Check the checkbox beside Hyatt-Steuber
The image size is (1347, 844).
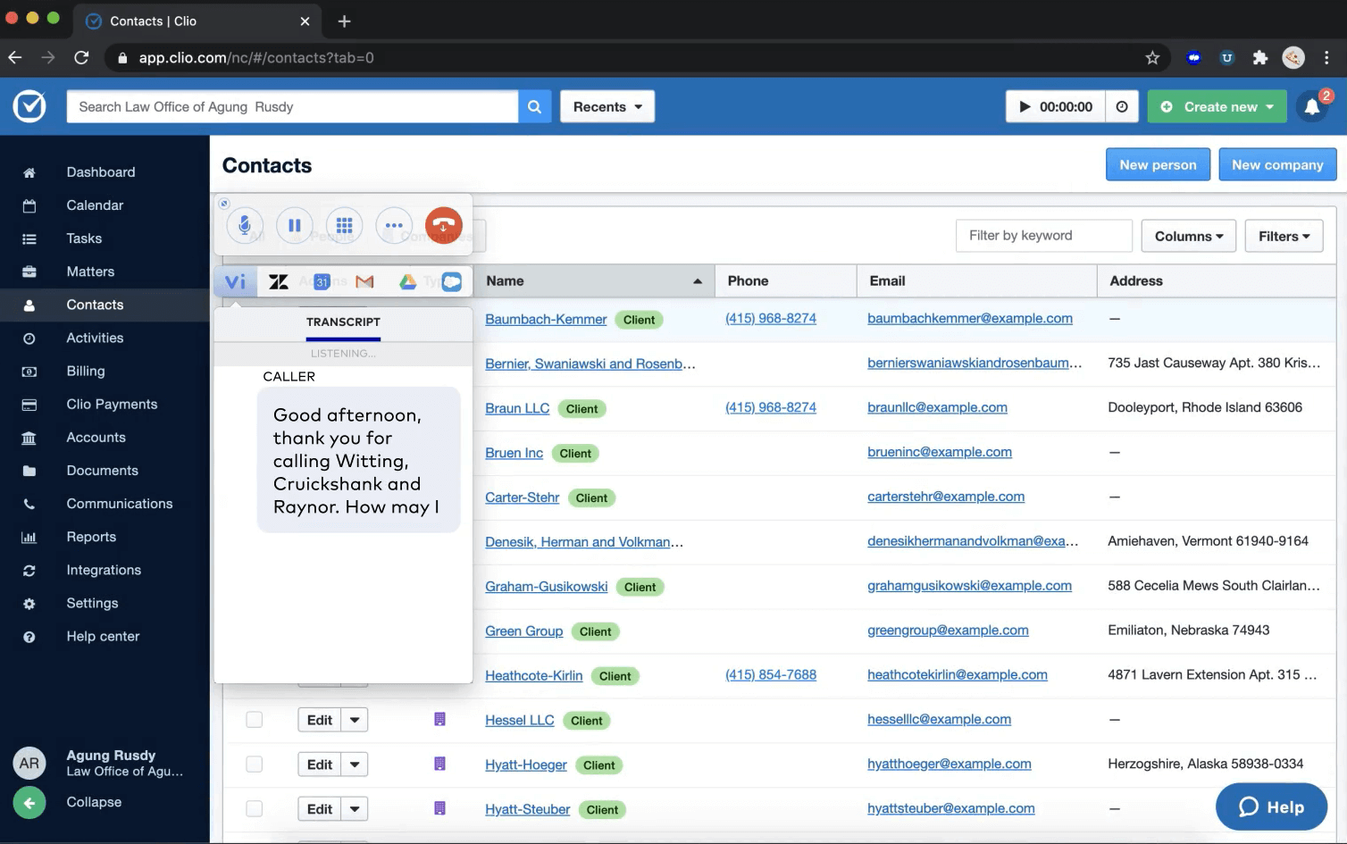[x=254, y=808]
